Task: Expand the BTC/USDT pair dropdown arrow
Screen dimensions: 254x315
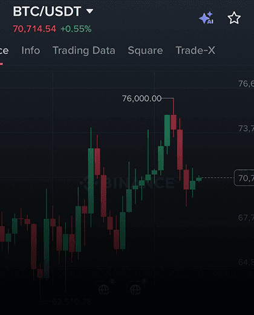Action: click(x=90, y=11)
